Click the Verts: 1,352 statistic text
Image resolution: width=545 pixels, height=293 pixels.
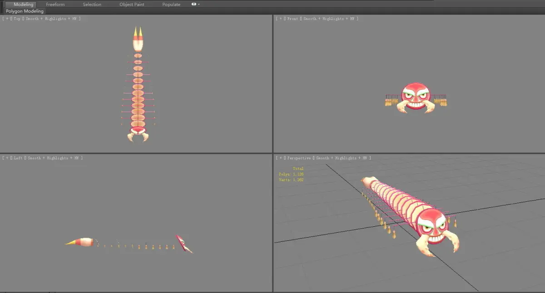[x=291, y=180]
